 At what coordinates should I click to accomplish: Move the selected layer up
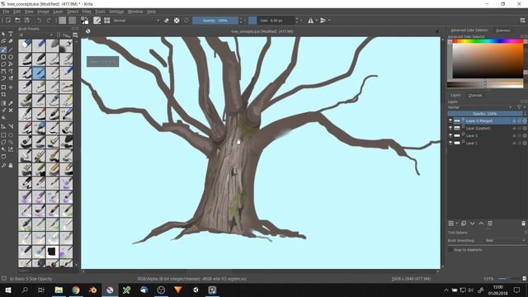[481, 224]
